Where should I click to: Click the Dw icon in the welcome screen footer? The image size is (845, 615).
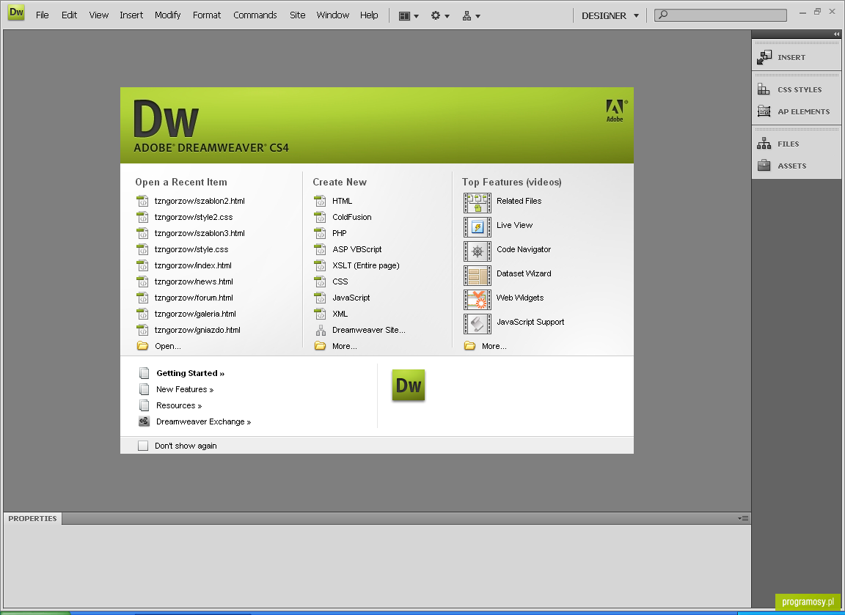pos(409,385)
